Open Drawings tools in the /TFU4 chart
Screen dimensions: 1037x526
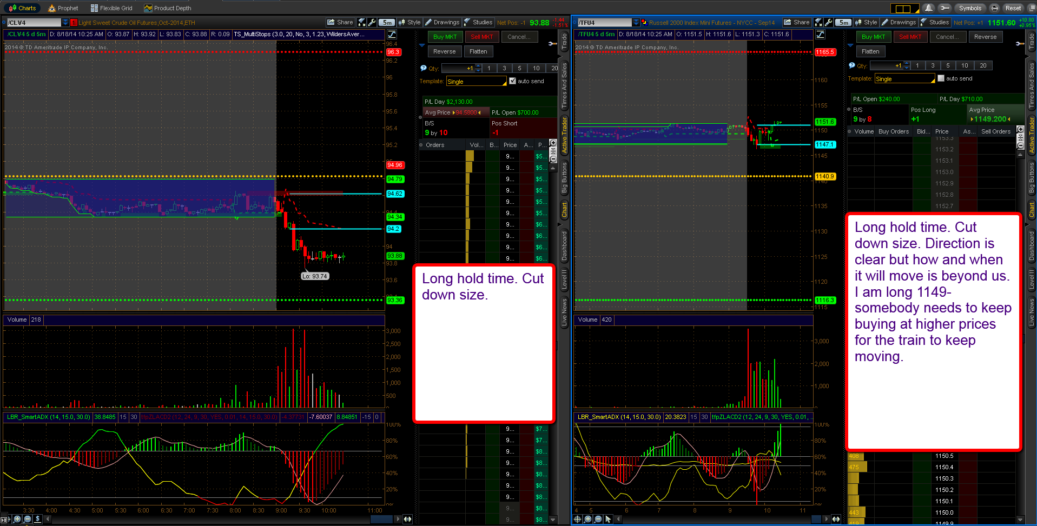pos(899,22)
